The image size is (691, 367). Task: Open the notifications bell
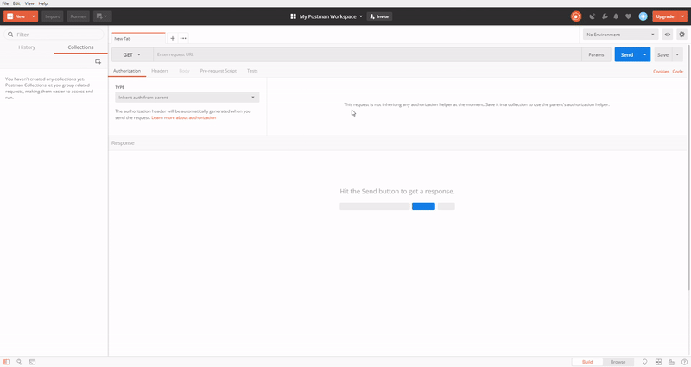point(616,16)
